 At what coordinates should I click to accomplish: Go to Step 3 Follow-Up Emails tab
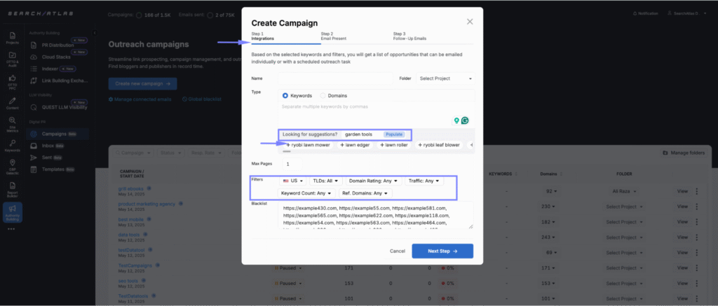(409, 36)
